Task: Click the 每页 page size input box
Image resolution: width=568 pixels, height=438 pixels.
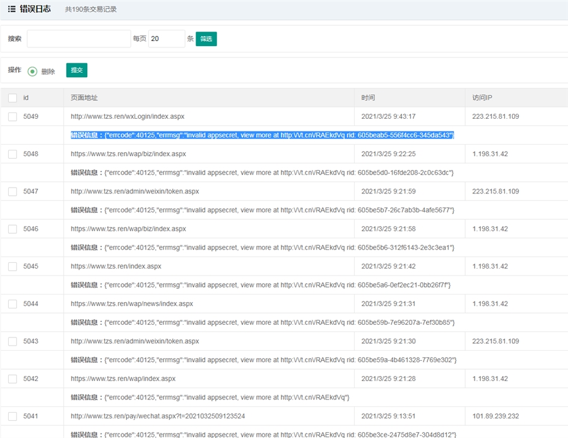Action: (166, 39)
